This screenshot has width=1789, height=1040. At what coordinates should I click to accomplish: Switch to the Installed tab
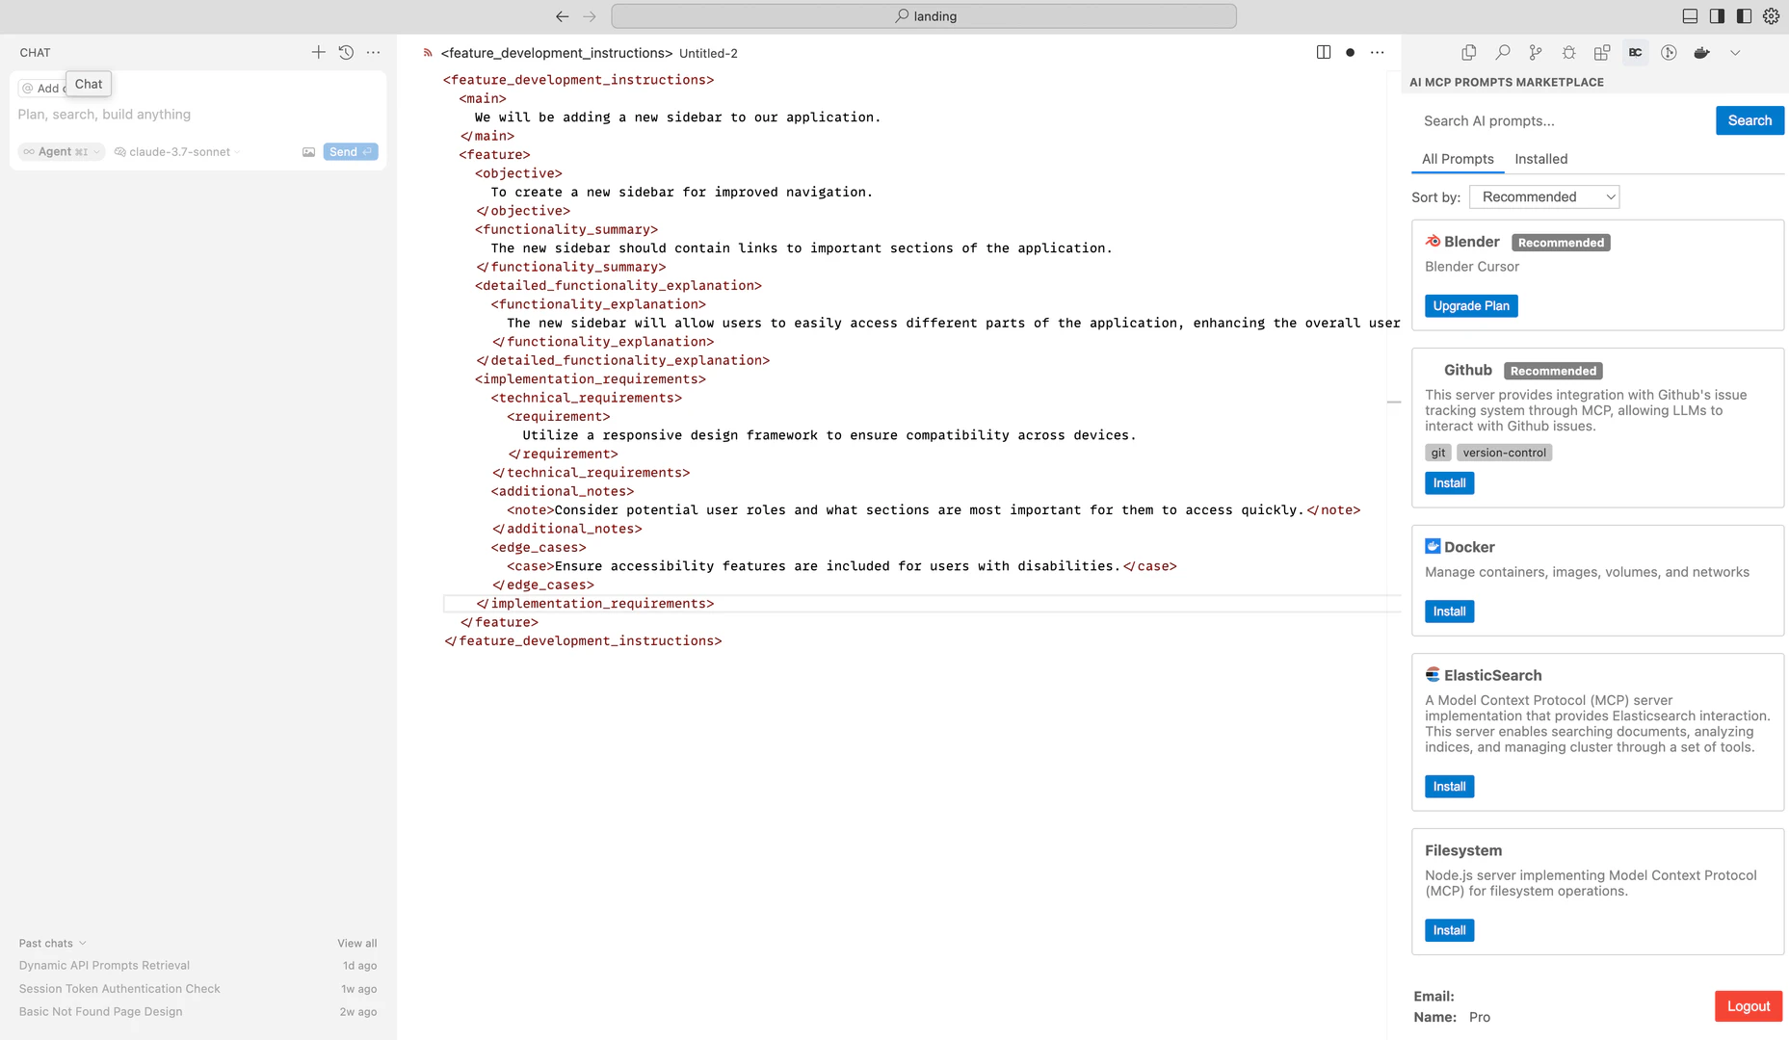pos(1540,159)
